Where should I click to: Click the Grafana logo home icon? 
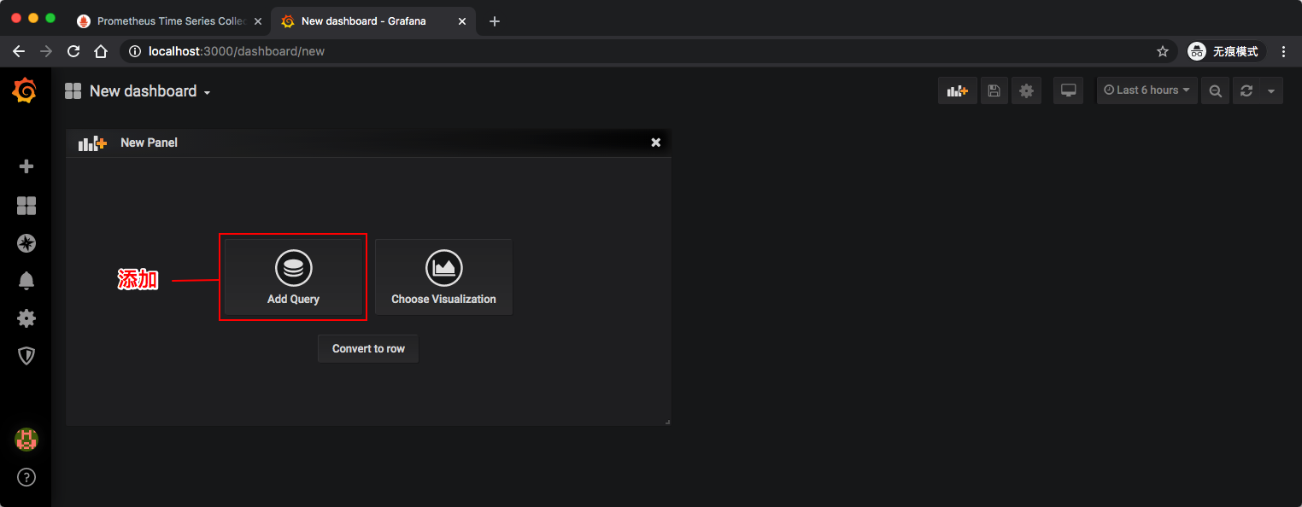25,90
